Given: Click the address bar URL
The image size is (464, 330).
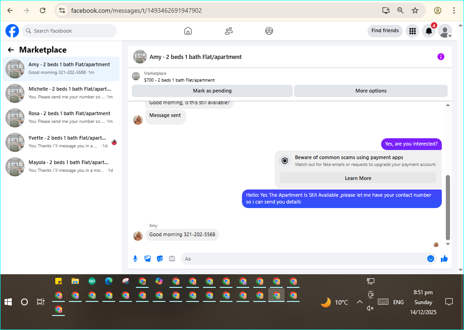Looking at the screenshot, I should pyautogui.click(x=136, y=11).
